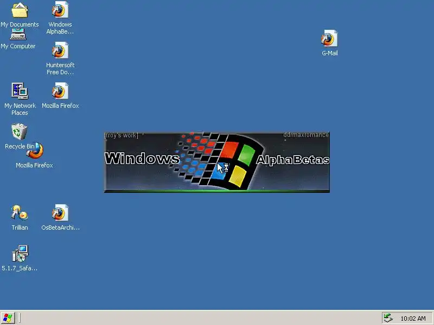Open the G-Mail desktop shortcut
This screenshot has width=434, height=325.
pyautogui.click(x=329, y=38)
